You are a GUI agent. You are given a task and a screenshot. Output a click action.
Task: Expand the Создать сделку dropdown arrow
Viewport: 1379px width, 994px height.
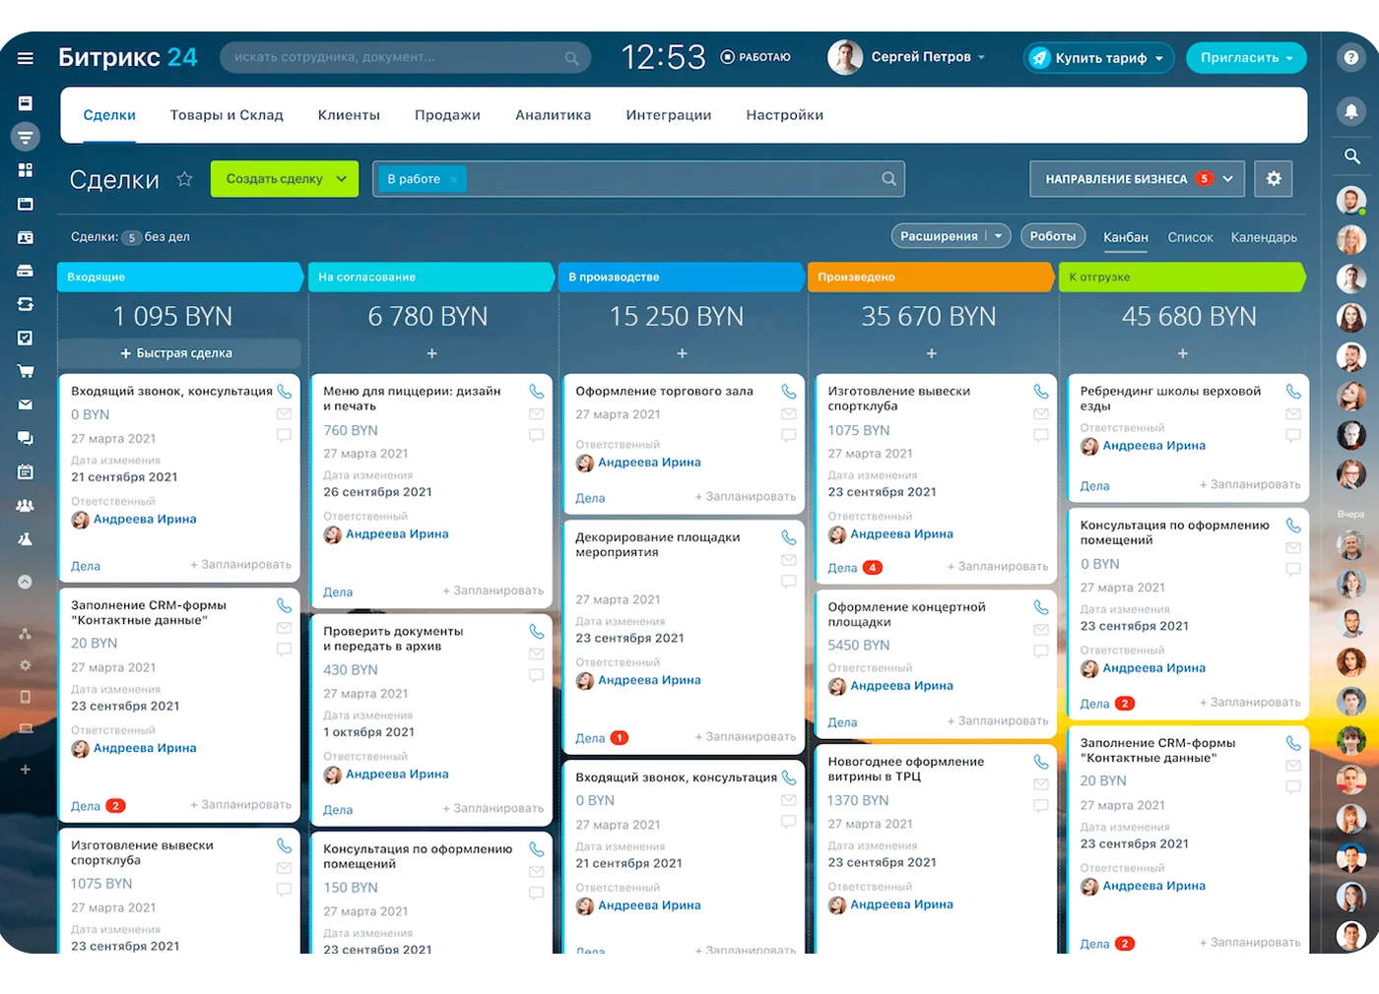[342, 178]
